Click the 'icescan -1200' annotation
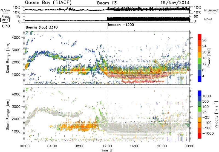219x152 pixels. pyautogui.click(x=121, y=25)
